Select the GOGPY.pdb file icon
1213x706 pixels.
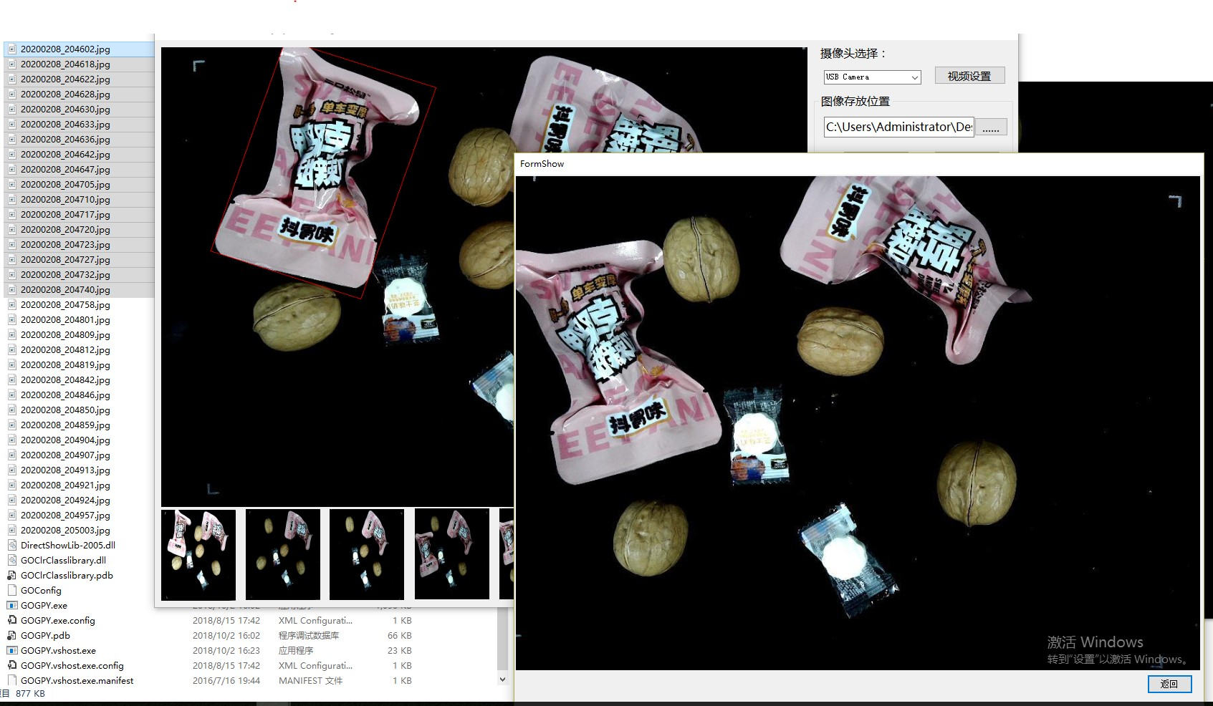11,635
